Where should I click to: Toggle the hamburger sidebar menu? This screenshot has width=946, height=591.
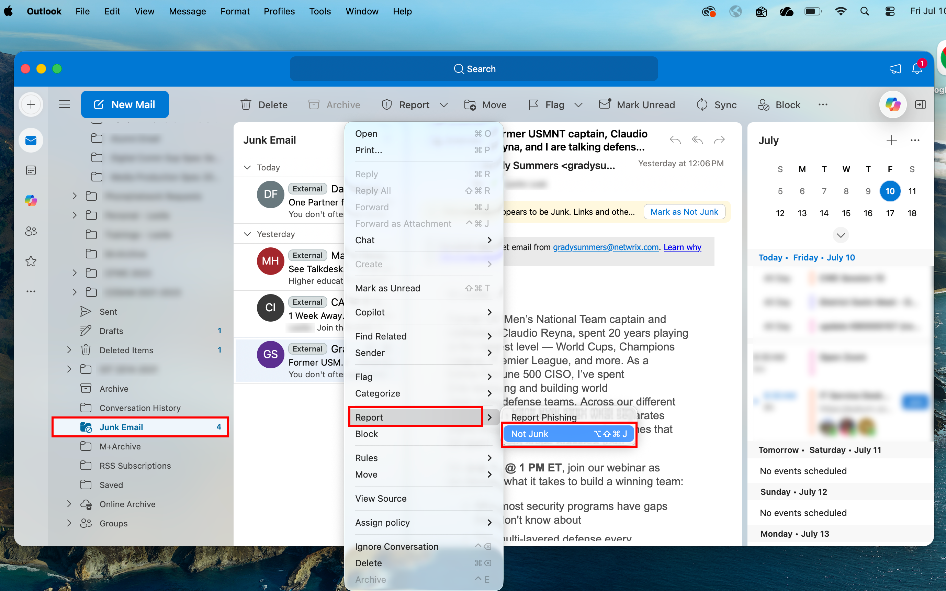[65, 104]
